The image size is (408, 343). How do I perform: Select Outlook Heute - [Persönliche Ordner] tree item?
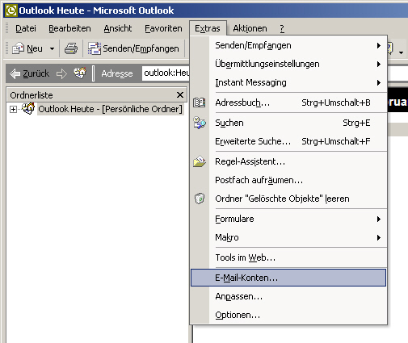[x=110, y=109]
